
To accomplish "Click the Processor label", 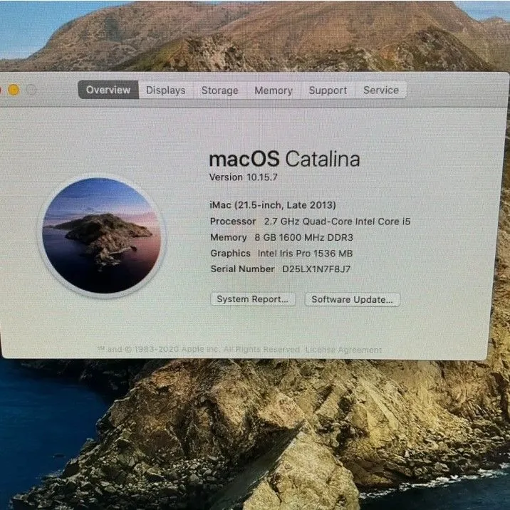I will point(233,222).
